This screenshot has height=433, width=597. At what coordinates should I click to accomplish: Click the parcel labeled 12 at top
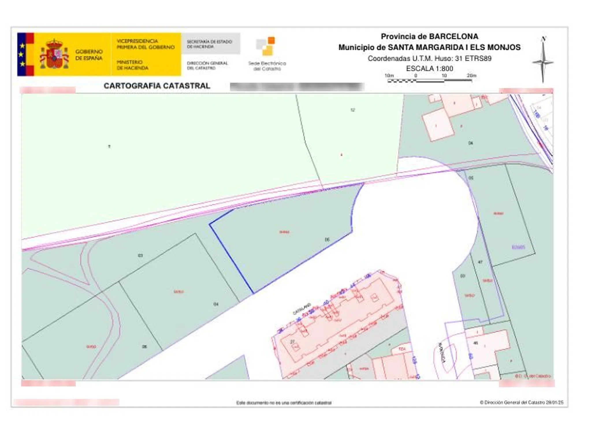click(x=353, y=110)
